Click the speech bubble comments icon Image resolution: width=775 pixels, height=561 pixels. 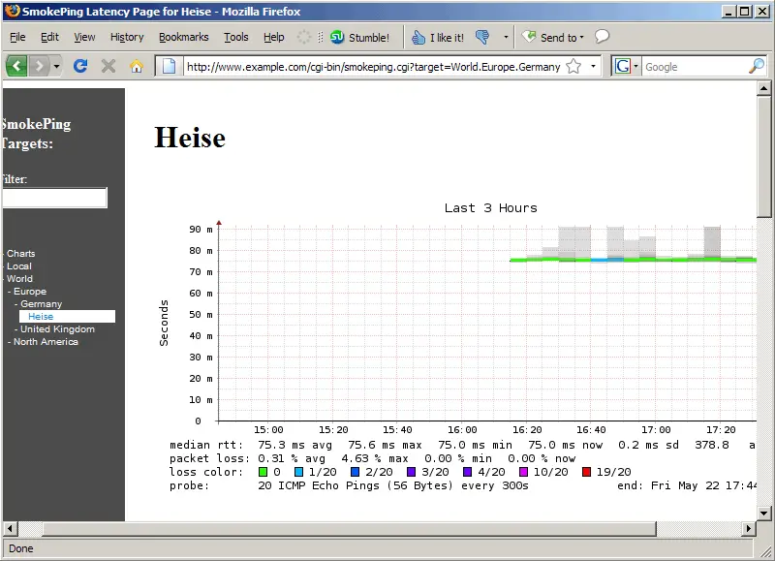(x=602, y=37)
